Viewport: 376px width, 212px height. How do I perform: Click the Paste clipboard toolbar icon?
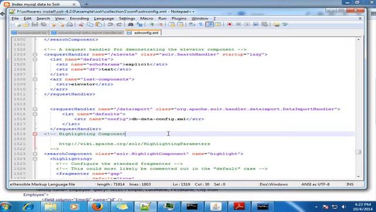pyautogui.click(x=99, y=25)
